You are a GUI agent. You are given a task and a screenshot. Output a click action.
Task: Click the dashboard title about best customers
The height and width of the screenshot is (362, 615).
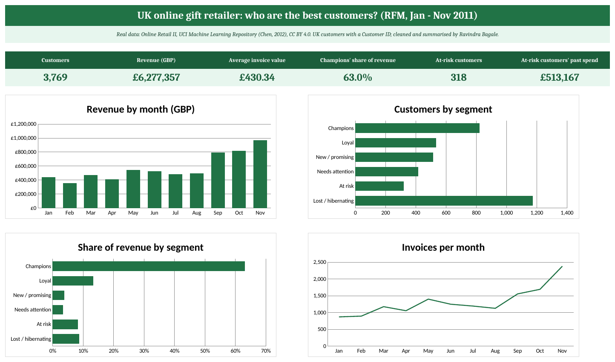click(x=307, y=16)
